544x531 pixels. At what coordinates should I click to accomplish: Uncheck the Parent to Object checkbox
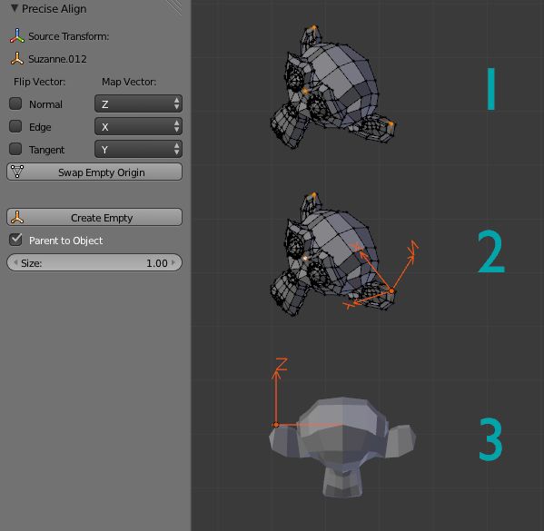[15, 240]
